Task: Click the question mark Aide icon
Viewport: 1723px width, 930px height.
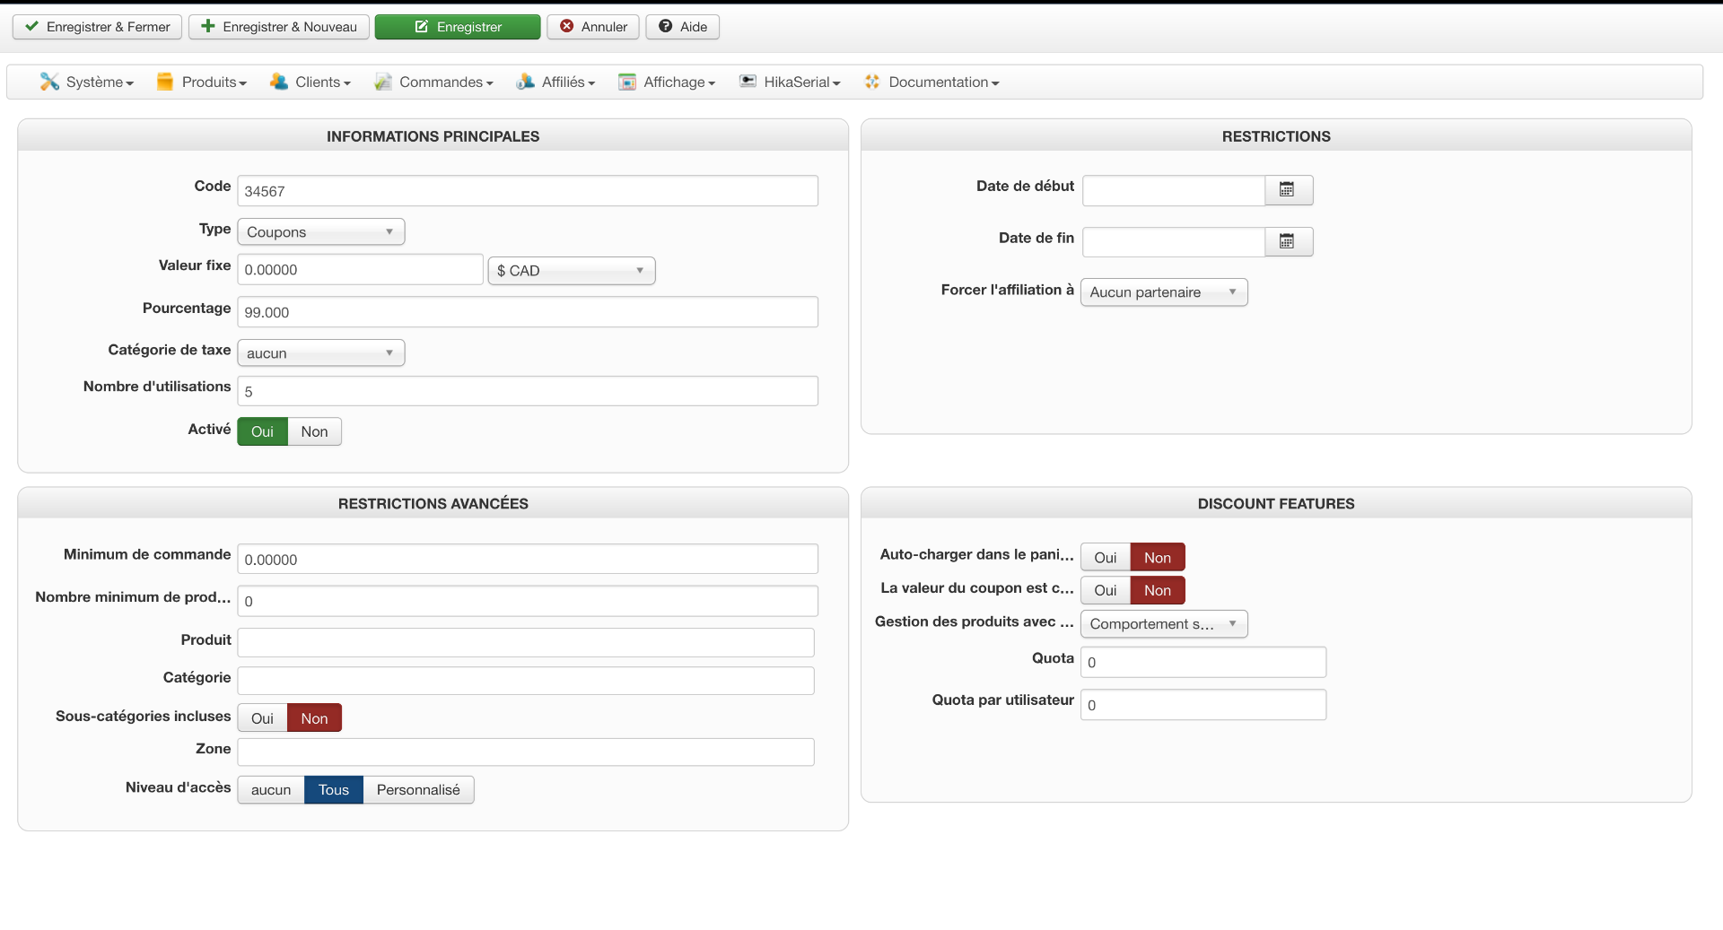Action: (x=666, y=27)
